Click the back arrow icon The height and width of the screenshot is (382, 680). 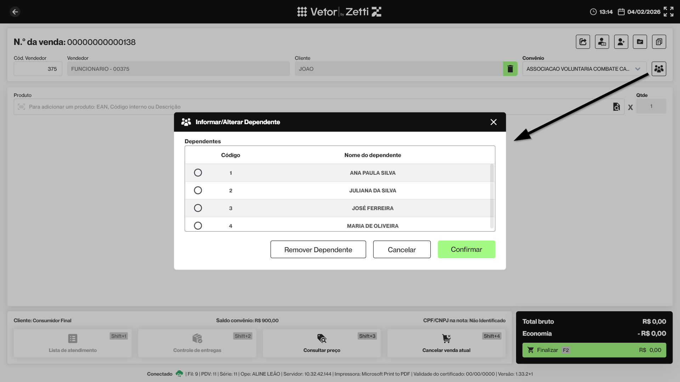tap(15, 12)
